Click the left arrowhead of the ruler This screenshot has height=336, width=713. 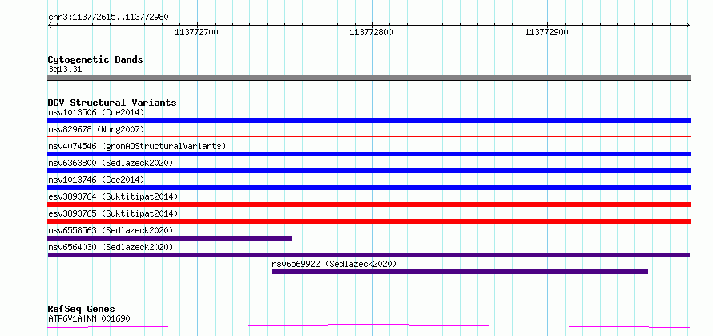[50, 26]
